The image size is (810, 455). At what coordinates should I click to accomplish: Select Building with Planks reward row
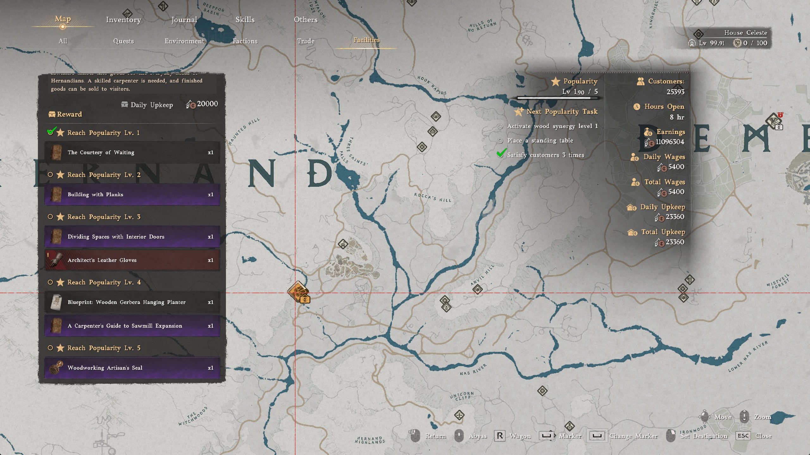(132, 194)
